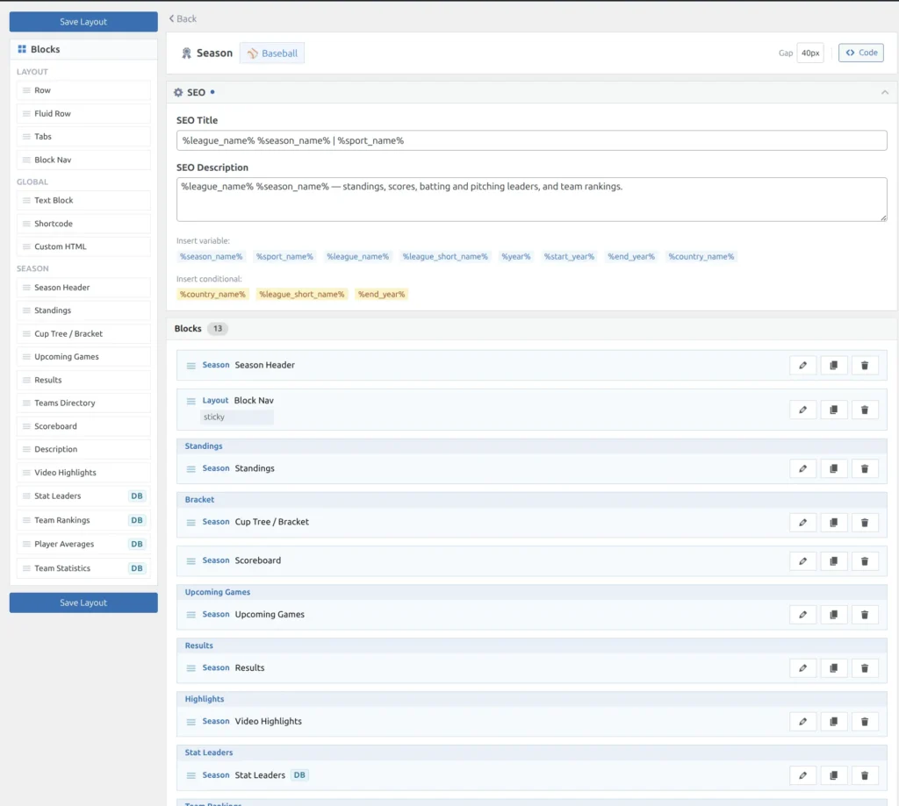Select the Baseball sport tag

272,53
